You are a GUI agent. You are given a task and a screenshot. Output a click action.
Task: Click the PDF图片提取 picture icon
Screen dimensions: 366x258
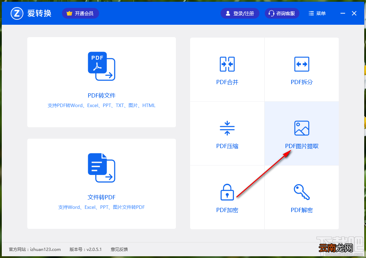point(302,128)
